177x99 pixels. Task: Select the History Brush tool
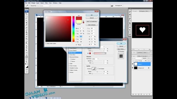click(27, 34)
